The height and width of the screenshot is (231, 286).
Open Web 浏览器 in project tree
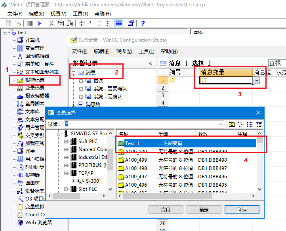[38, 222]
